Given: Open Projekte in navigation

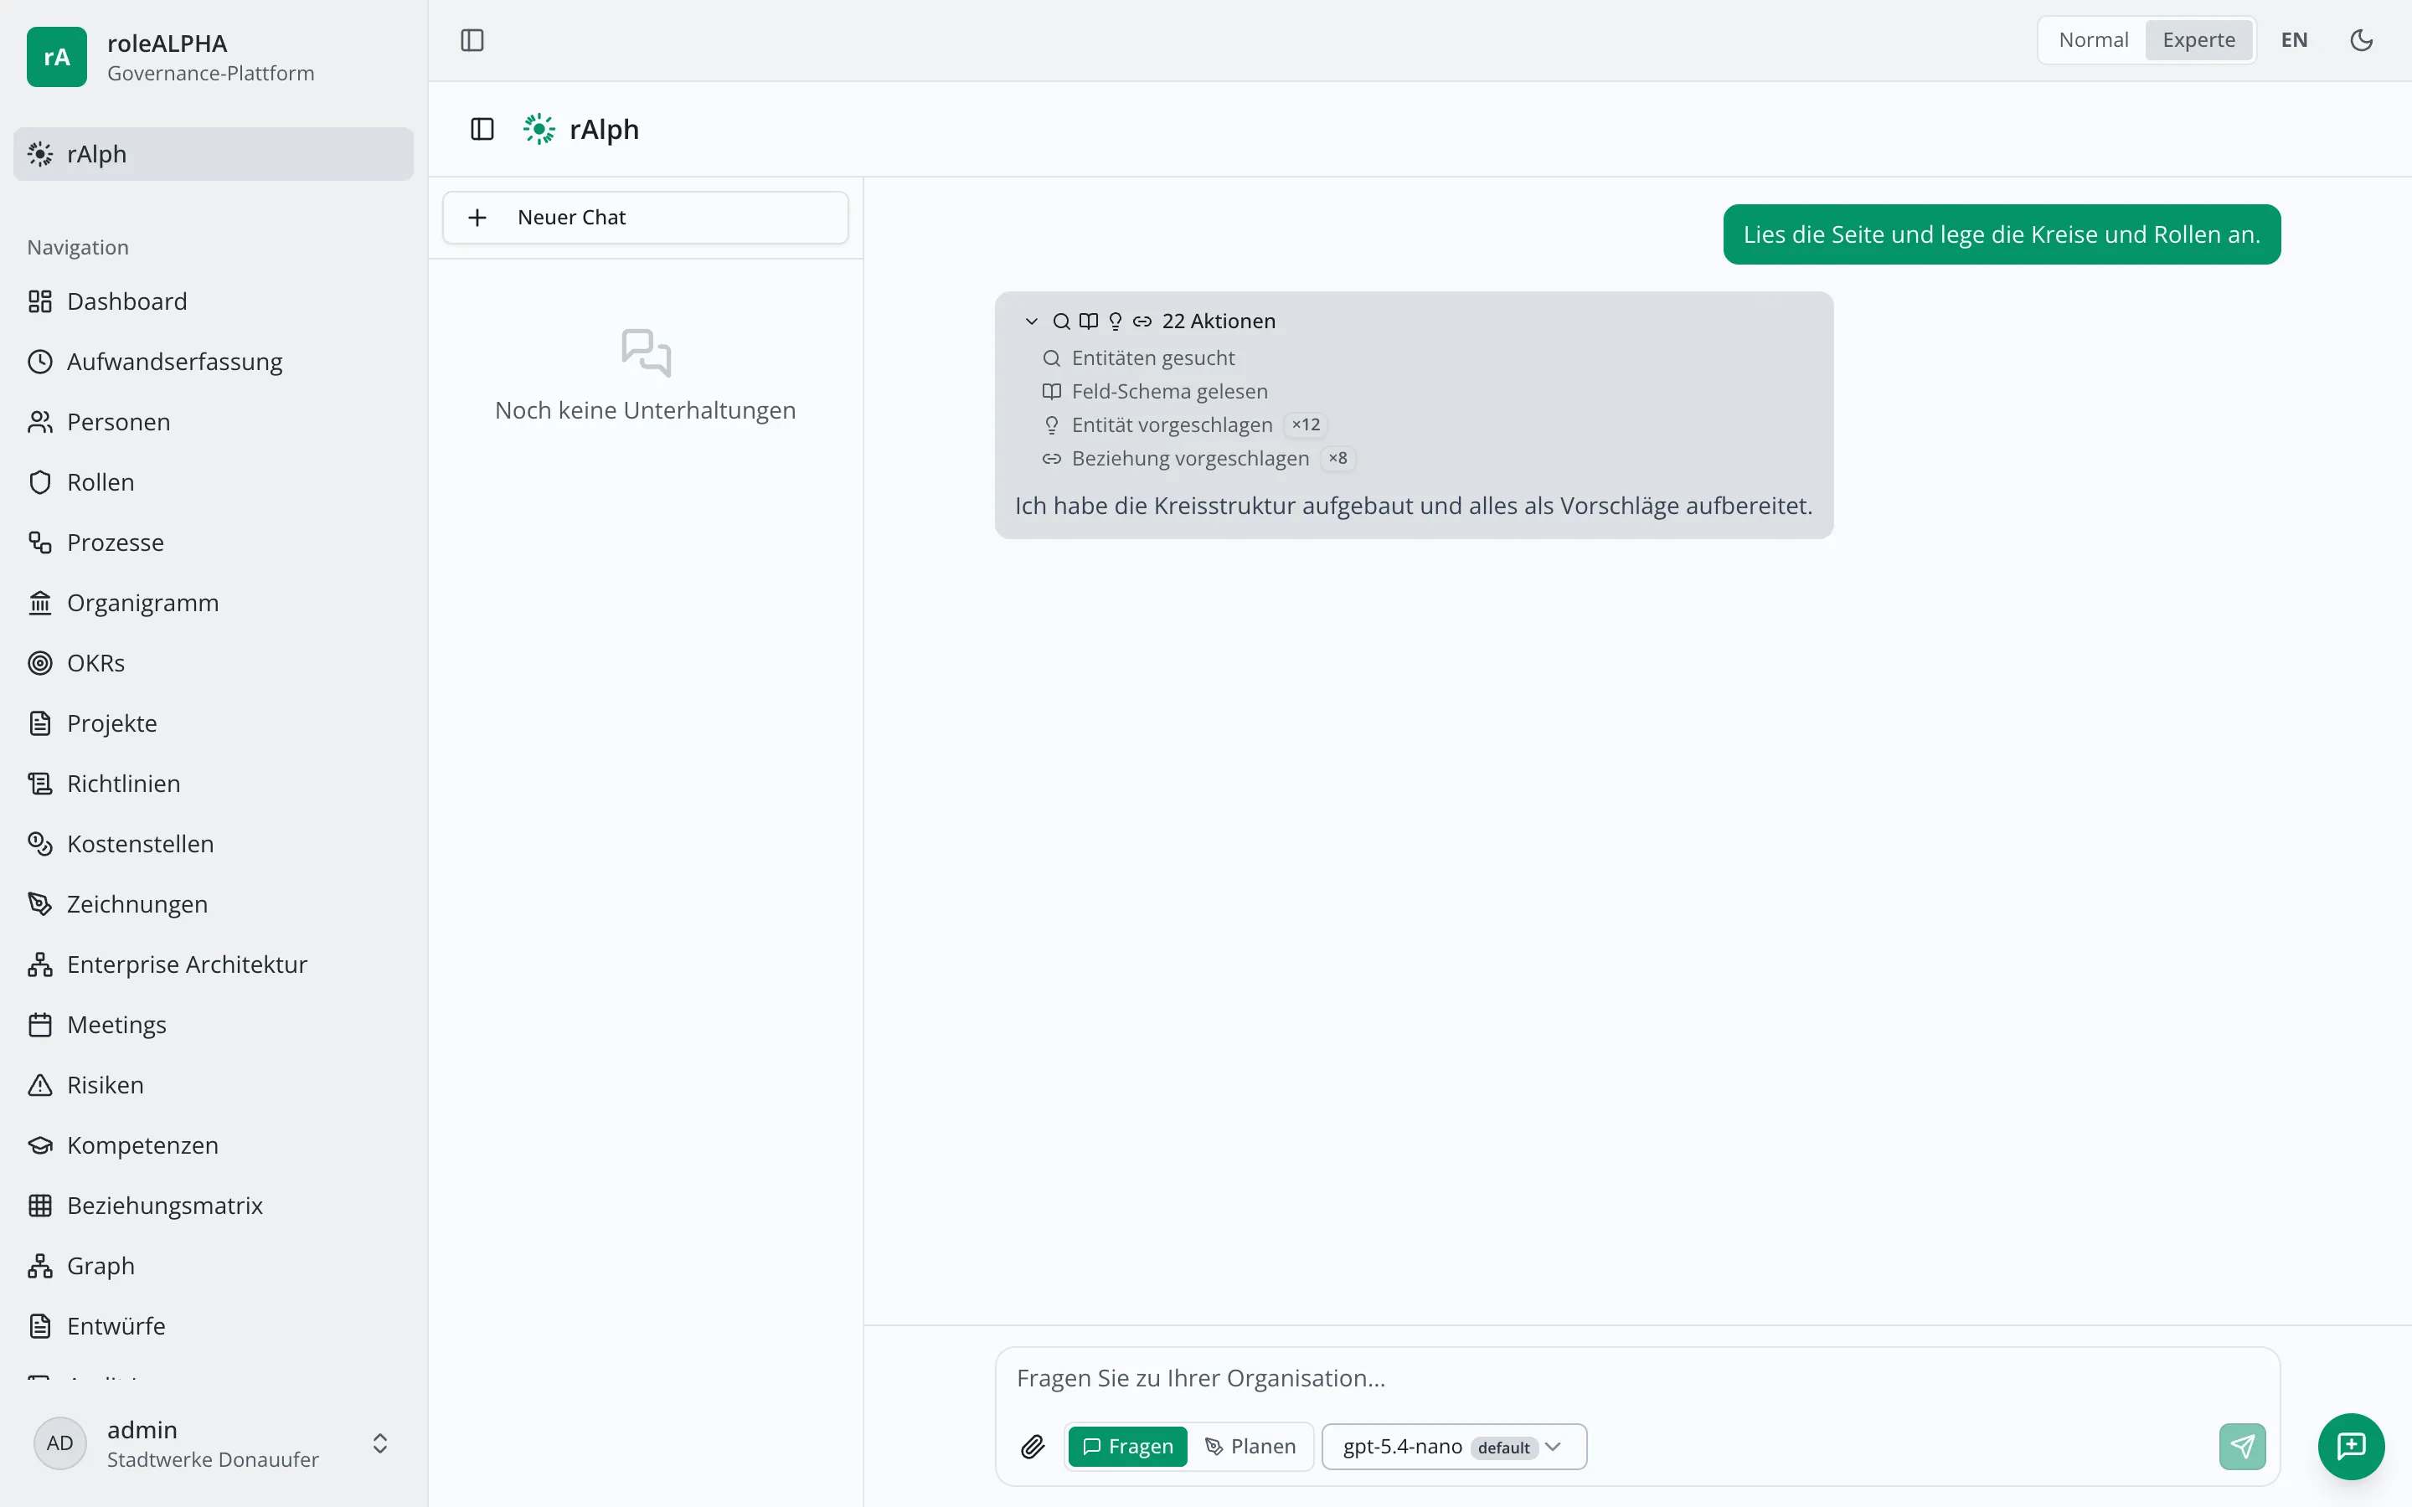Looking at the screenshot, I should 214,723.
